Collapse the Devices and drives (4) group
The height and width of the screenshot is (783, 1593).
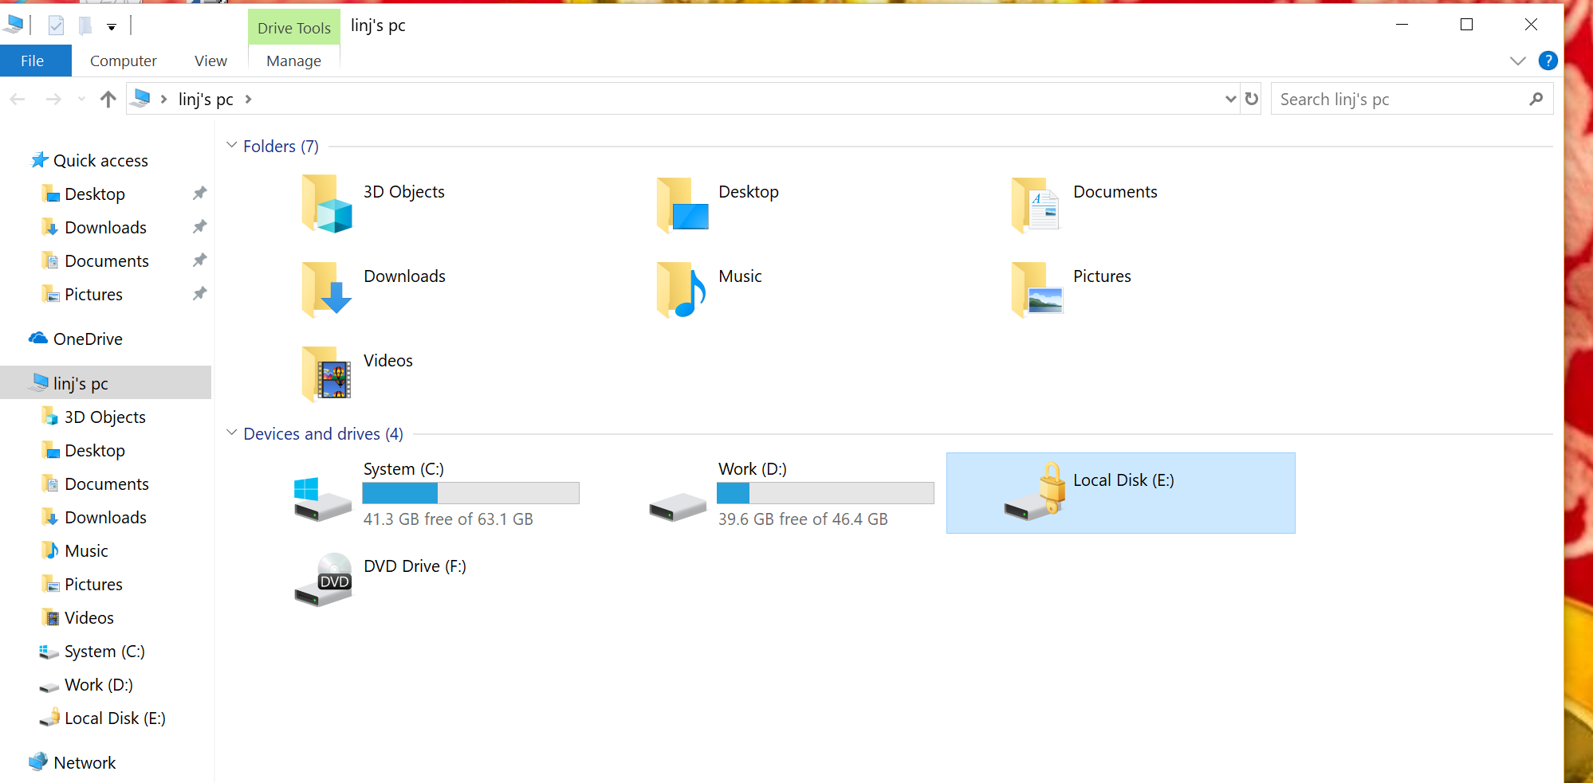(x=231, y=433)
